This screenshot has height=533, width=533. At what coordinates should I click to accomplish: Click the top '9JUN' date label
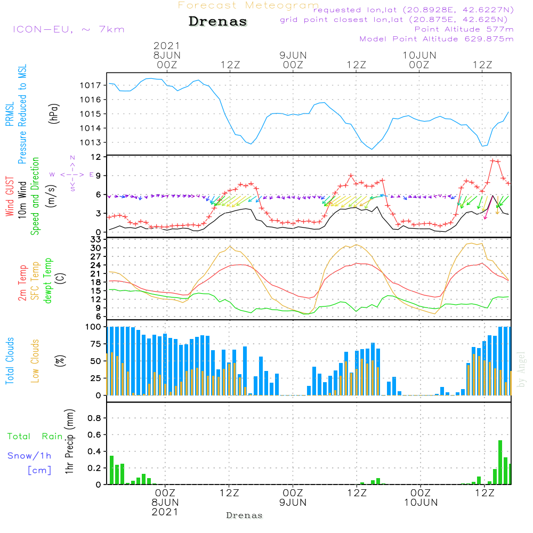tap(293, 55)
